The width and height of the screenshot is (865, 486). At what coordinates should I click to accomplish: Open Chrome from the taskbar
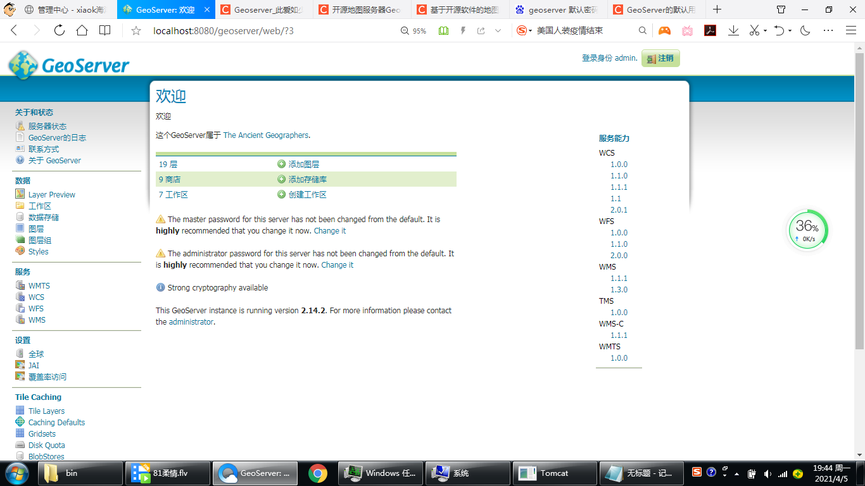[318, 473]
